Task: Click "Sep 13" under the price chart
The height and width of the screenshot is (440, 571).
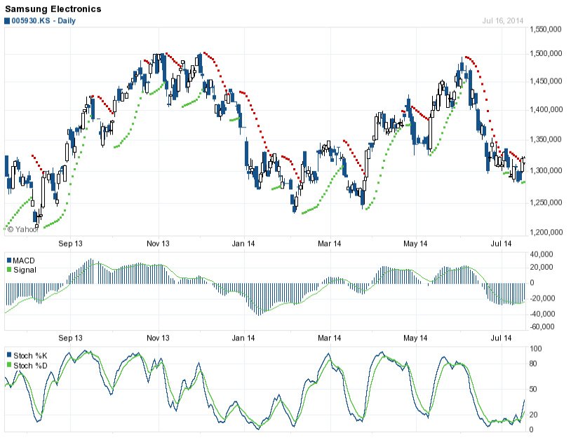Action: coord(70,243)
